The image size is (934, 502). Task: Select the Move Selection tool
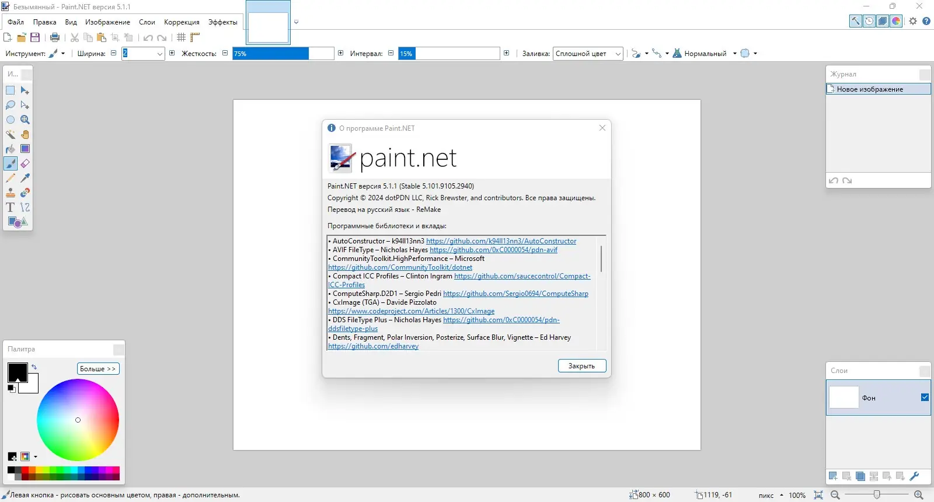pos(25,105)
